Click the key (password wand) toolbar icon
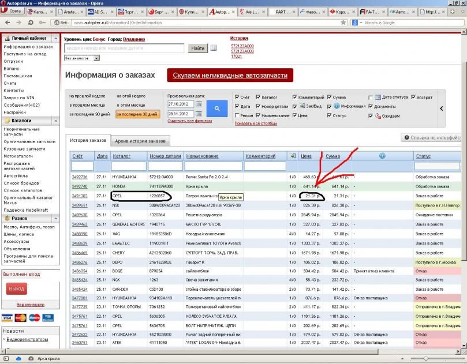 pos(42,22)
